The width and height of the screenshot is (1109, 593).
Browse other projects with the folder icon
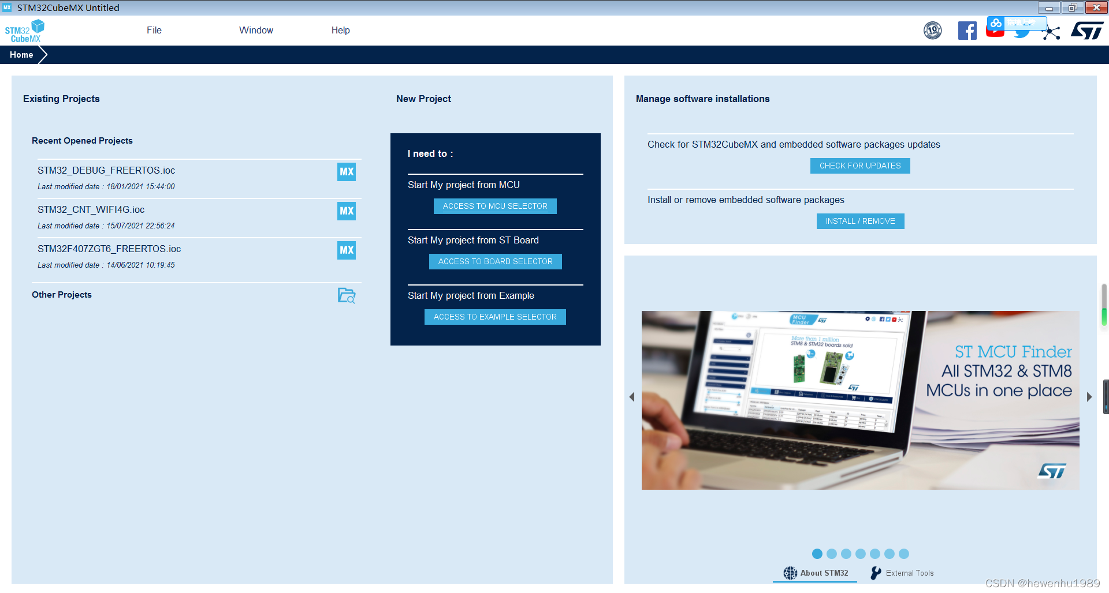click(347, 295)
